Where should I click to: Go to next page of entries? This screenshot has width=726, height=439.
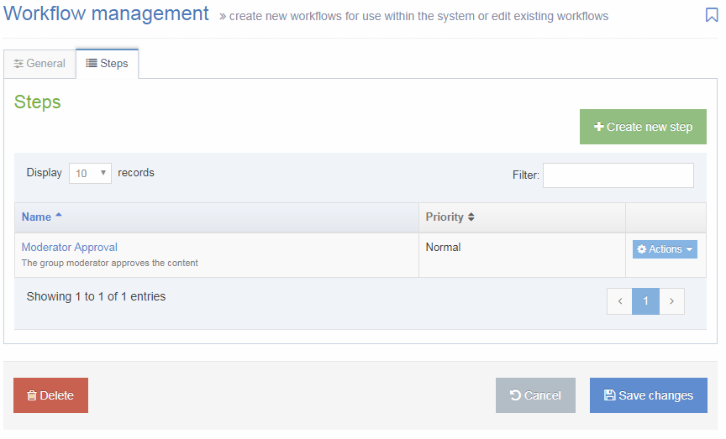click(671, 301)
